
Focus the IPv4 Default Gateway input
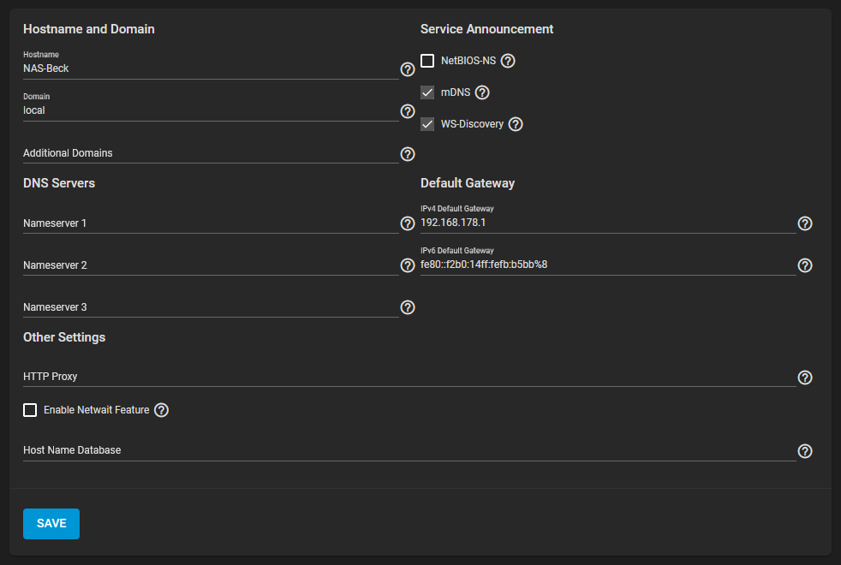[607, 223]
